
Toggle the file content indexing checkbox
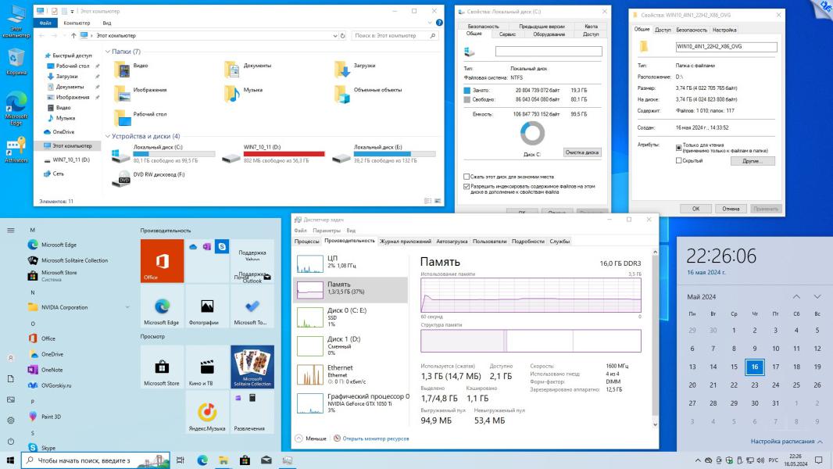pyautogui.click(x=467, y=187)
